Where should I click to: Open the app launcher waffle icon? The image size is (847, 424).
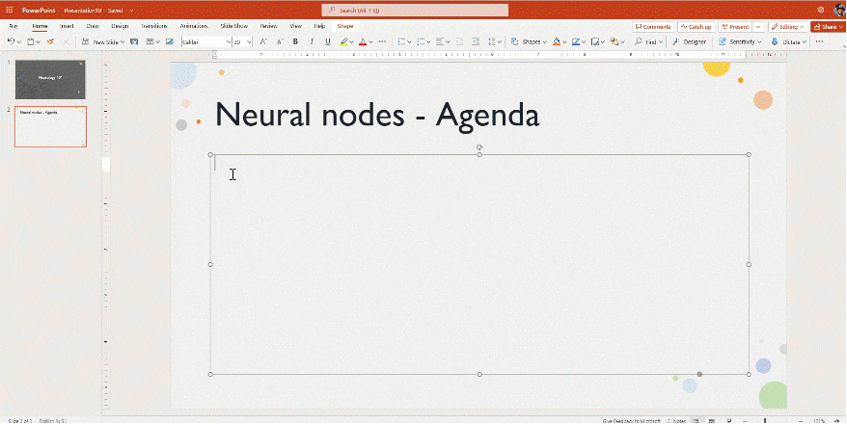tap(9, 10)
